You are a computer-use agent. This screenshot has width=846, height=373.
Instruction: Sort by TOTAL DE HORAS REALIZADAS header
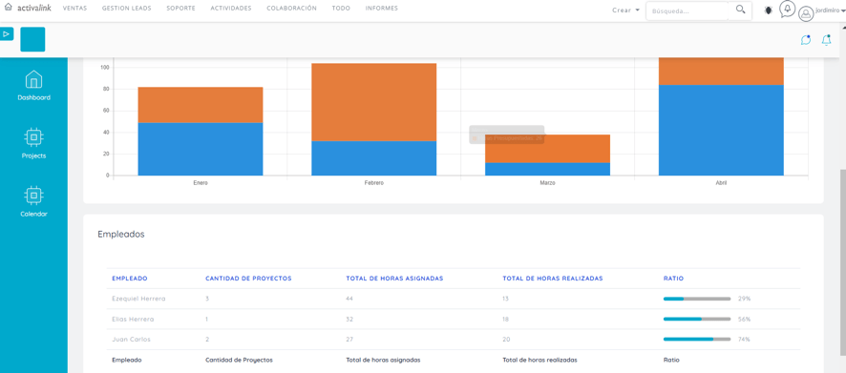tap(553, 279)
